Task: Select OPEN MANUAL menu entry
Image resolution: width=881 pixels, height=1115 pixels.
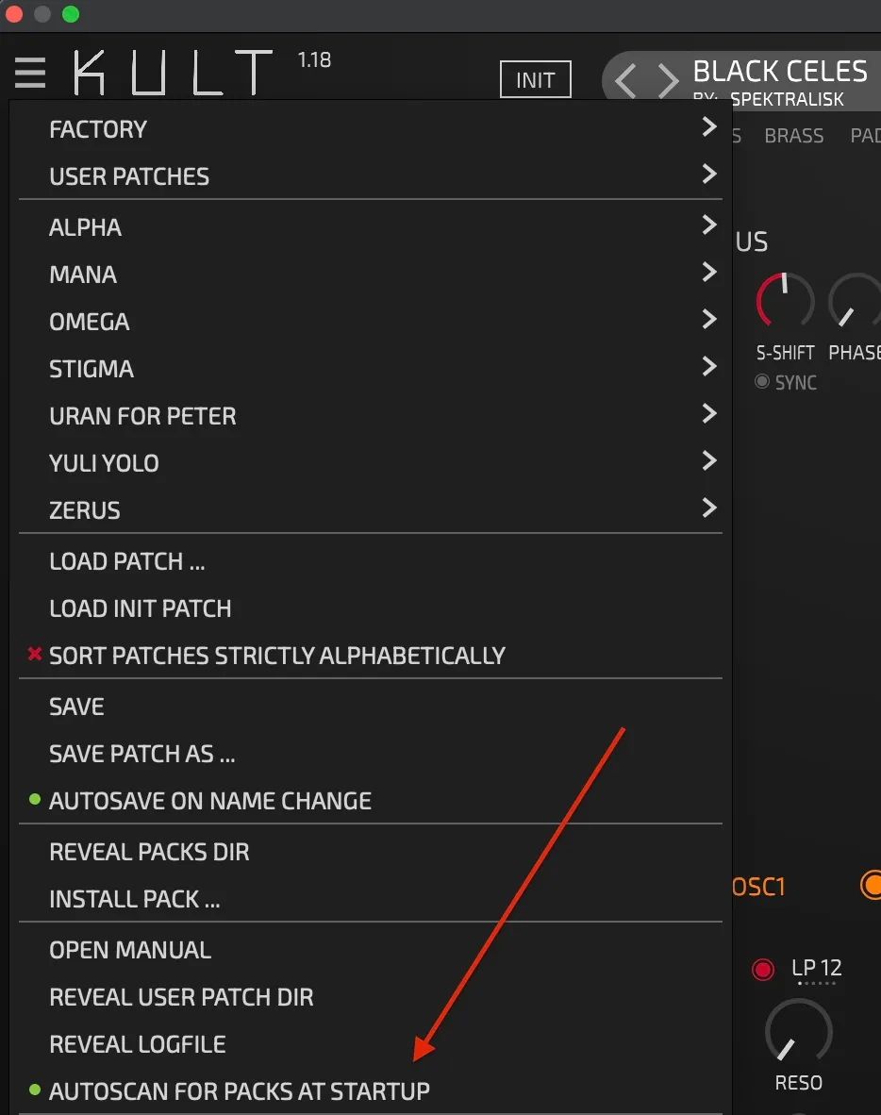Action: coord(129,949)
